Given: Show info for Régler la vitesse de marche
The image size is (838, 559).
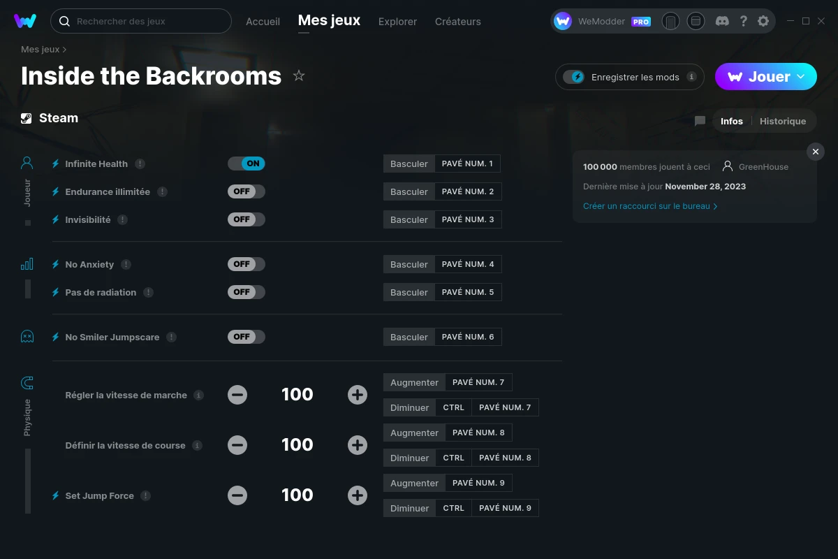Looking at the screenshot, I should click(198, 395).
